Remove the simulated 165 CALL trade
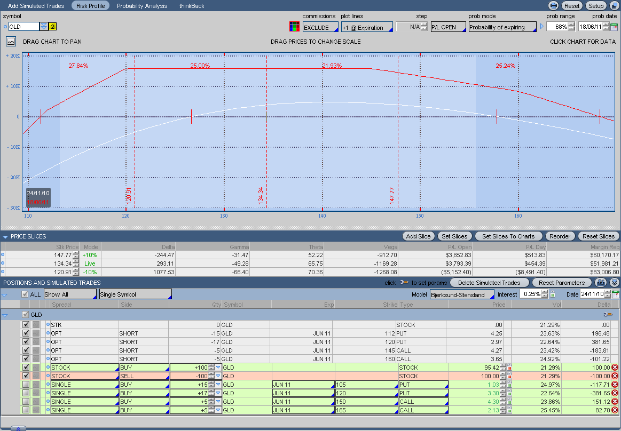 coord(615,410)
